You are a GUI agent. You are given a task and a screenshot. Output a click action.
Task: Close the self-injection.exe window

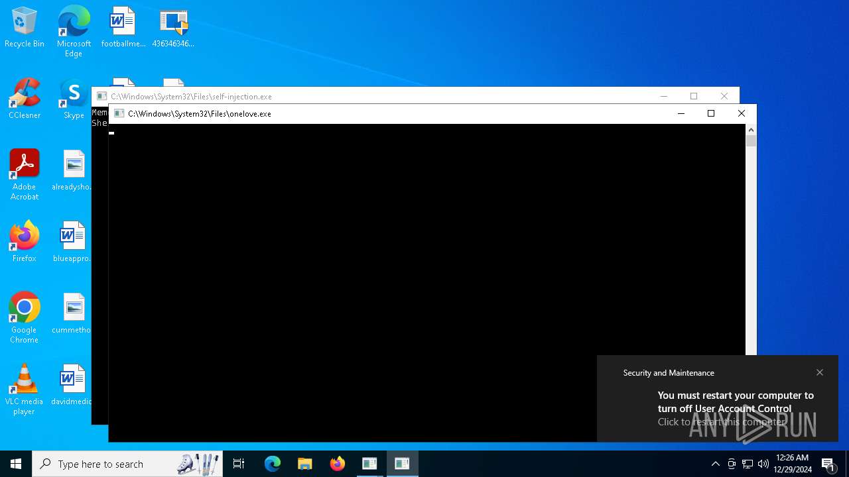724,96
